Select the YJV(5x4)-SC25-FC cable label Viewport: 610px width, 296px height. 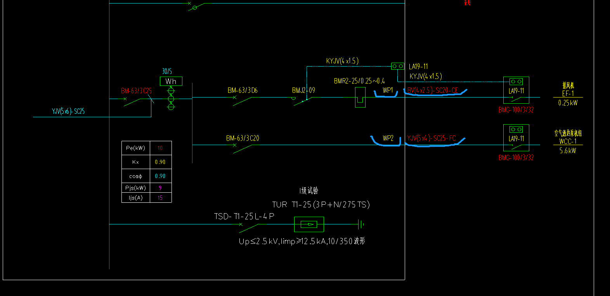[432, 138]
